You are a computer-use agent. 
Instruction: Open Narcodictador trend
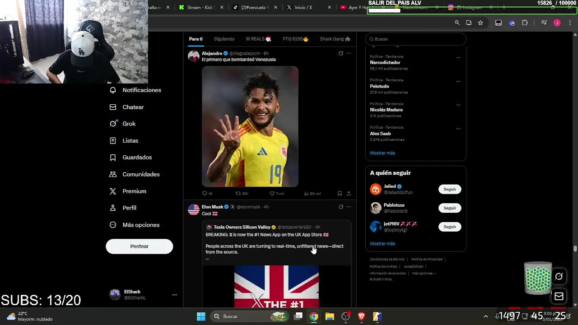click(x=385, y=62)
